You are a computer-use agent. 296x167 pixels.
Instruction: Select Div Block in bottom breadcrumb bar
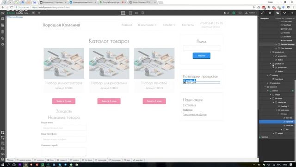pos(87,160)
